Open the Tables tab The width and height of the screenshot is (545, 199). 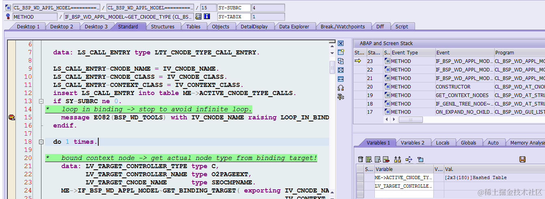tap(193, 26)
